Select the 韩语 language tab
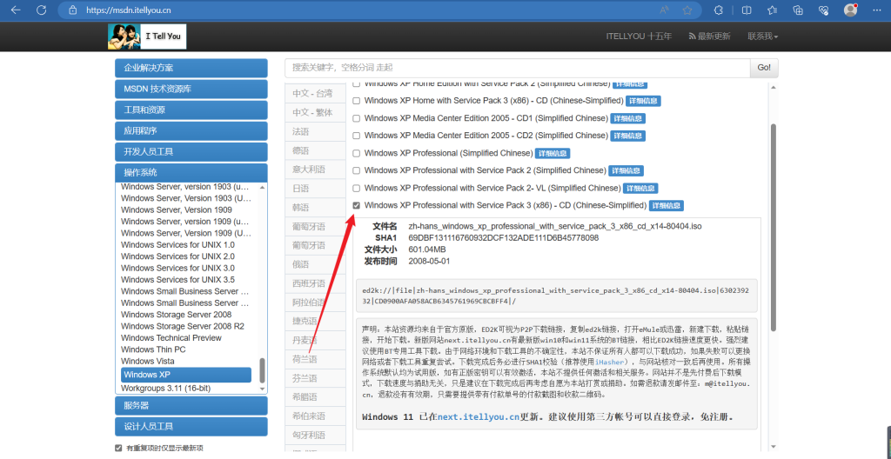This screenshot has height=459, width=891. [x=315, y=208]
